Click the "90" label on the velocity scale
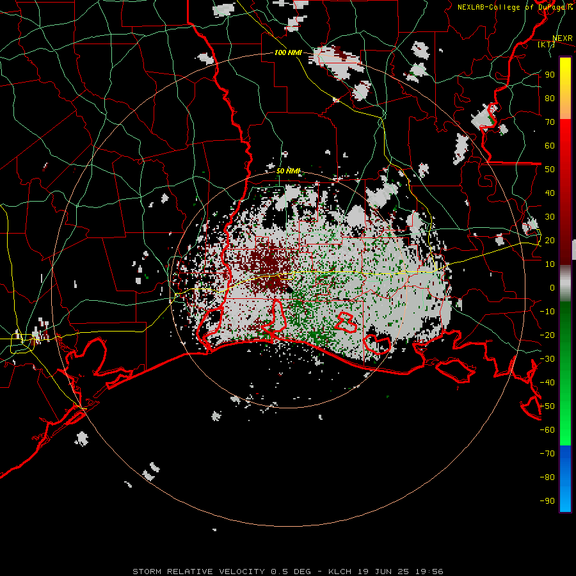This screenshot has height=576, width=576. coord(550,75)
